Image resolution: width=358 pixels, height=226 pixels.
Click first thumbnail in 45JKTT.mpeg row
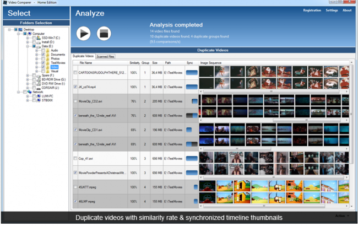(207, 186)
